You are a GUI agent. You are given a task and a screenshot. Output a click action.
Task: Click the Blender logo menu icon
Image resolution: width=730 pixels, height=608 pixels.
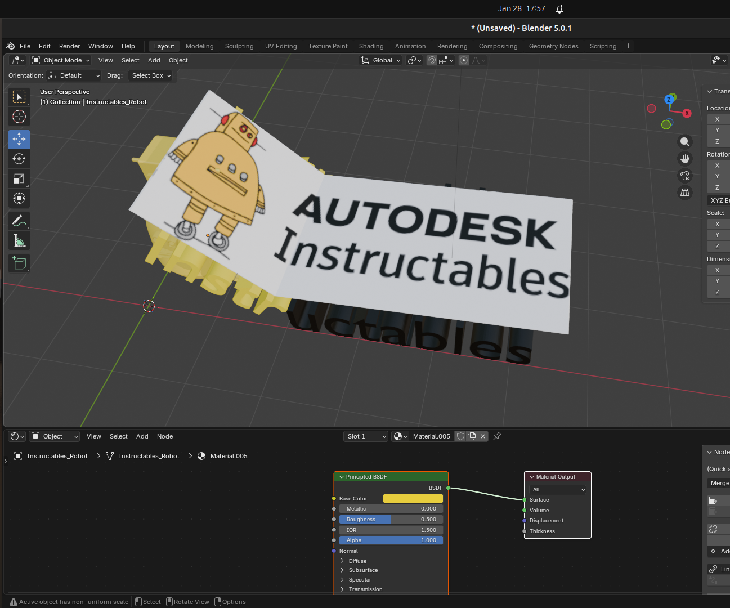pos(10,46)
